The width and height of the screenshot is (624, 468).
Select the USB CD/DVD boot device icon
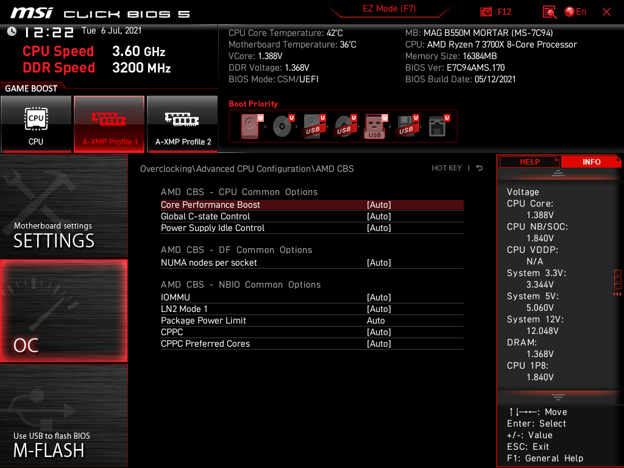coord(345,126)
